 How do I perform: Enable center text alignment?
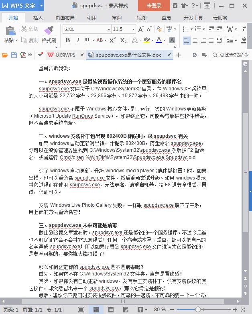195,41
